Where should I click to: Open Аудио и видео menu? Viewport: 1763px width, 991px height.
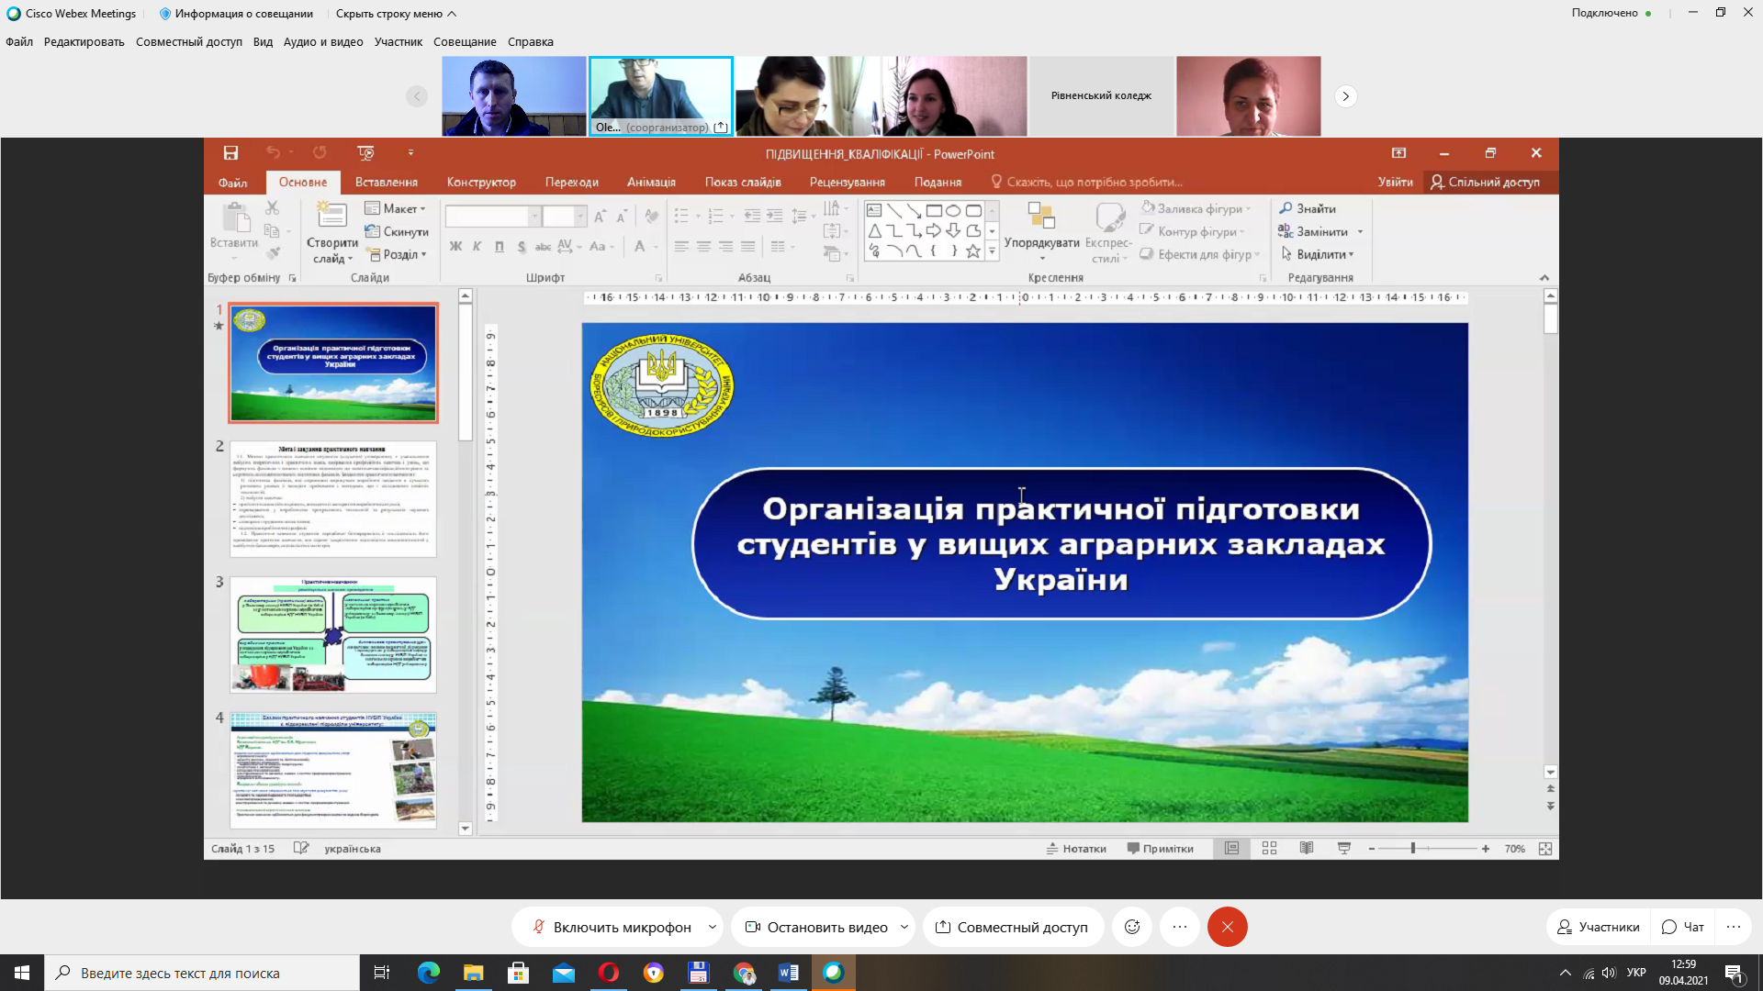[x=323, y=42]
